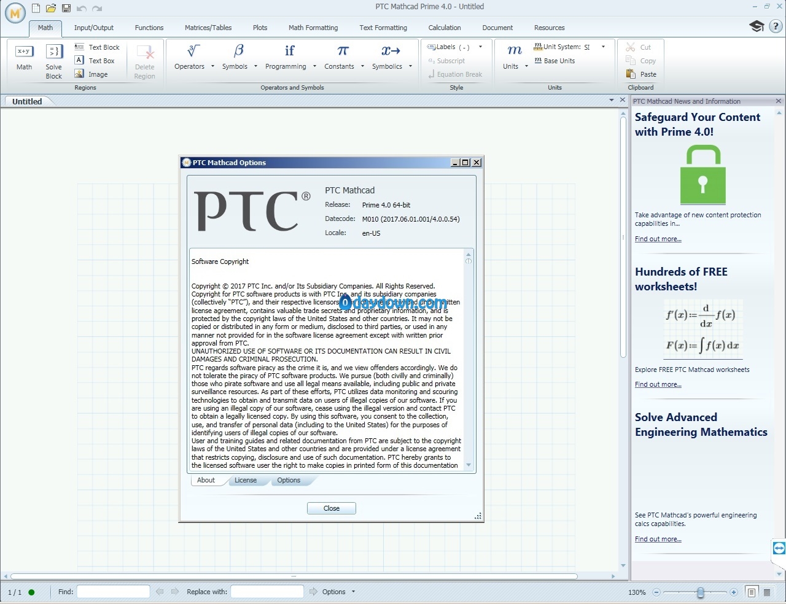Open find Options dropdown in status bar
This screenshot has height=604, width=786.
tap(339, 592)
